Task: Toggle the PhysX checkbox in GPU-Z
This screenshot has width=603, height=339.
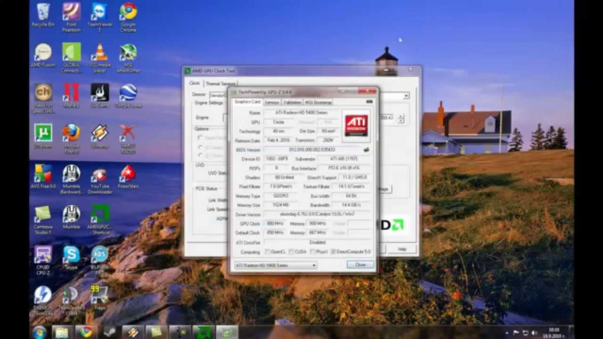Action: coord(313,252)
